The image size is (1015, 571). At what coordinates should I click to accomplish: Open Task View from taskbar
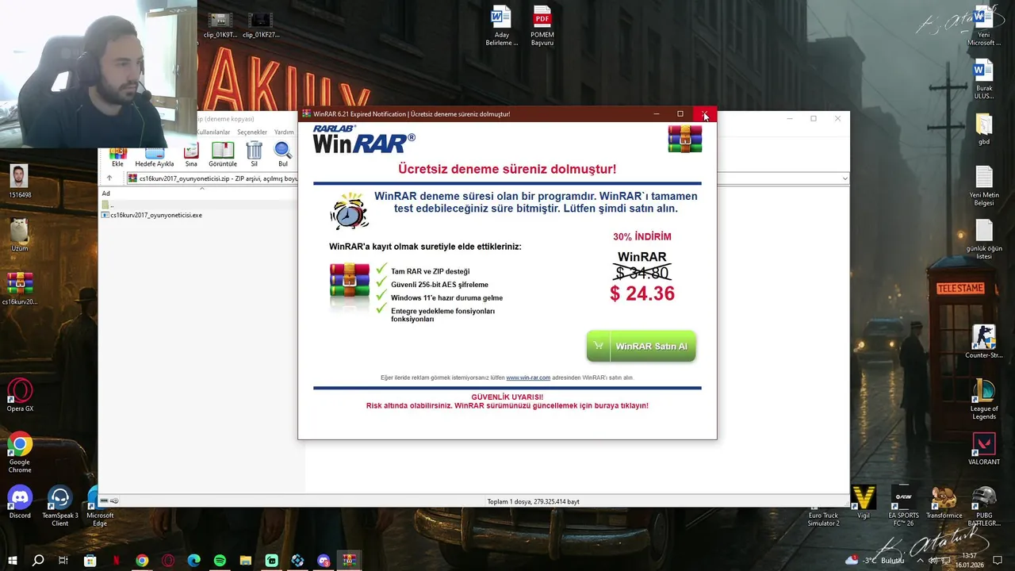point(63,560)
